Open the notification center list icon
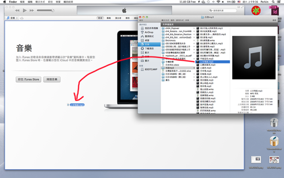 279,2
